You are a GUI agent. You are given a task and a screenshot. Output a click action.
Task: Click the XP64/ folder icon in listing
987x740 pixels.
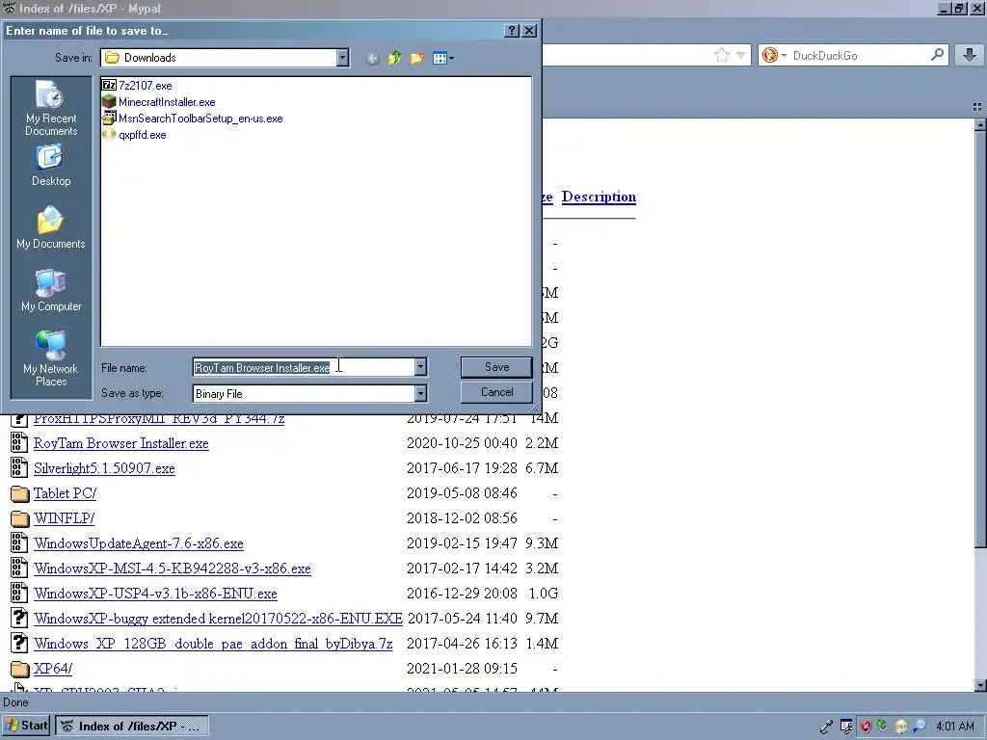(x=20, y=669)
